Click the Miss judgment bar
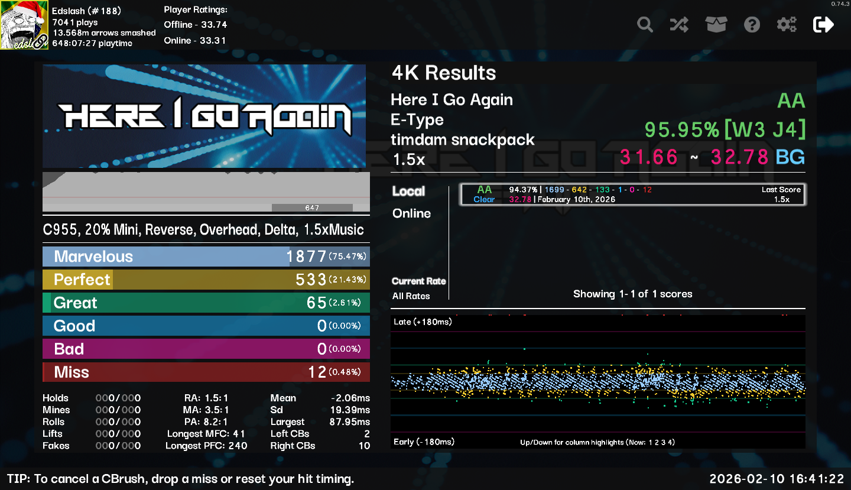 click(206, 372)
